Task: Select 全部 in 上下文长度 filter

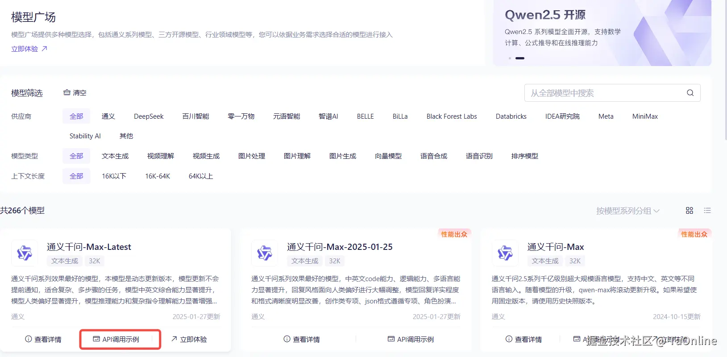Action: click(x=76, y=176)
